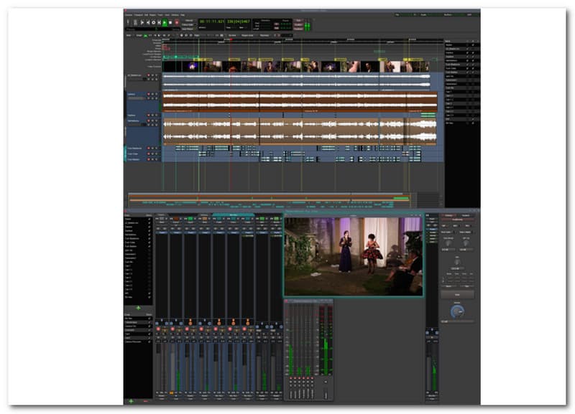
Task: Open the Transport menu in menu bar
Action: (x=138, y=15)
